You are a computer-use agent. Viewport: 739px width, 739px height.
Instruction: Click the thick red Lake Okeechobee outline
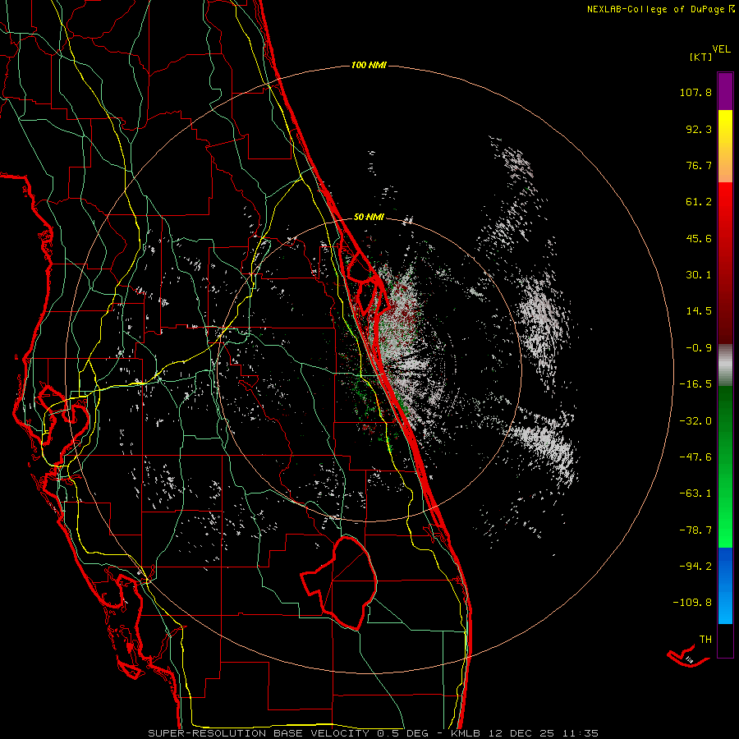click(x=340, y=582)
